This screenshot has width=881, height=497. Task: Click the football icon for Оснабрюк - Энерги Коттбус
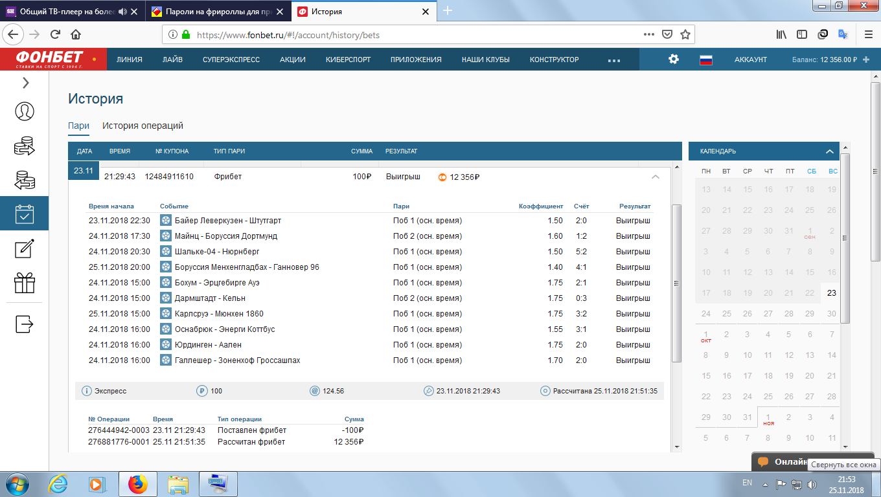click(165, 329)
